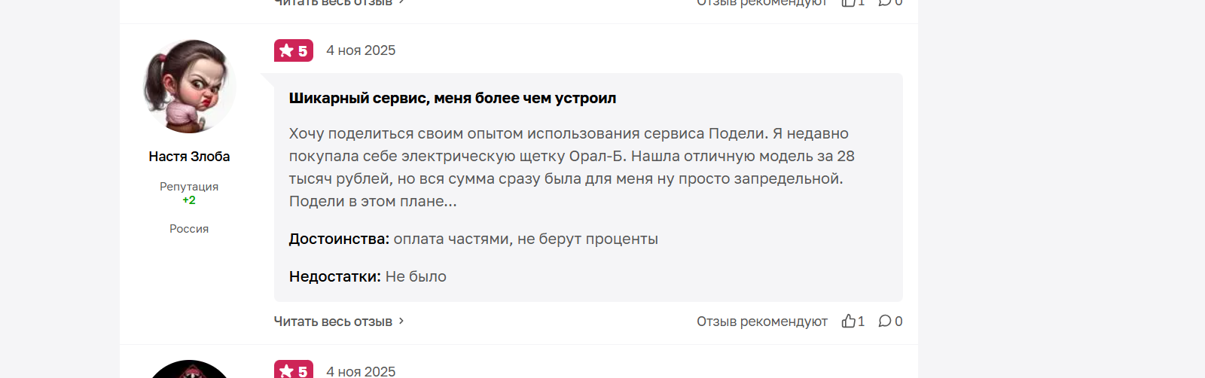The width and height of the screenshot is (1205, 378).
Task: Click the "Достоинства" advantages line
Action: click(x=473, y=239)
